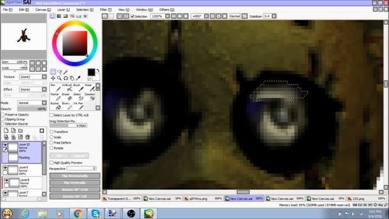Enable Clipping Group checkbox
This screenshot has width=389, height=219.
[x=2, y=119]
